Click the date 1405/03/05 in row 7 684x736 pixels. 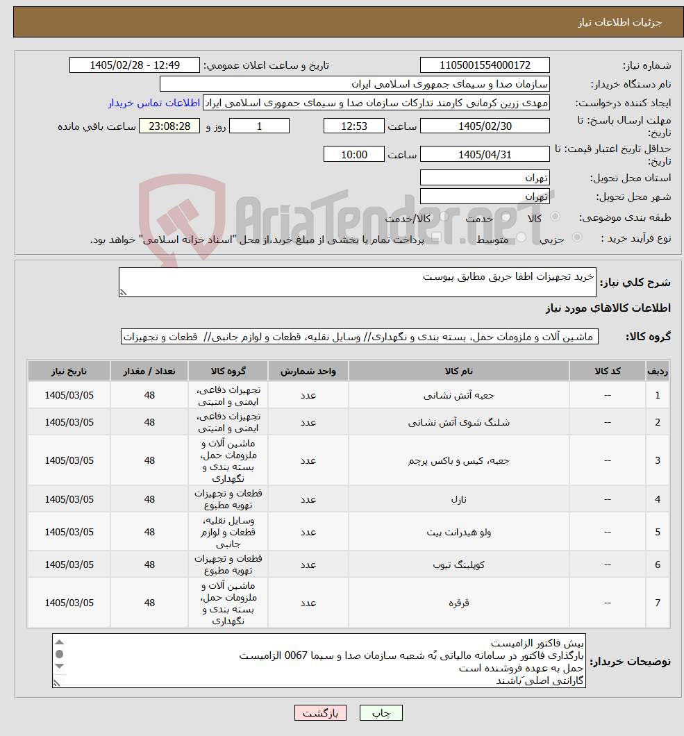click(x=69, y=603)
